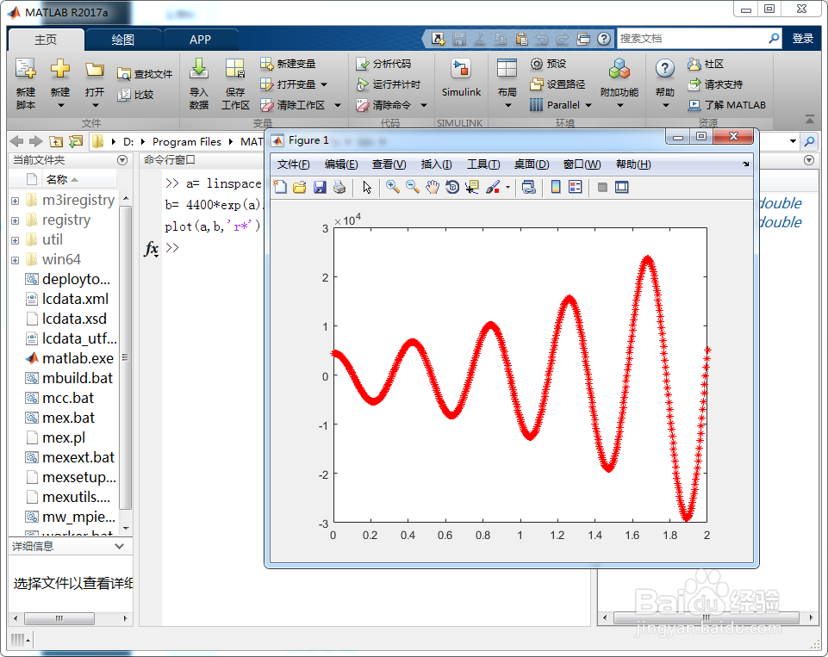Click Set Path (设置路径) button
This screenshot has width=828, height=657.
pos(557,84)
